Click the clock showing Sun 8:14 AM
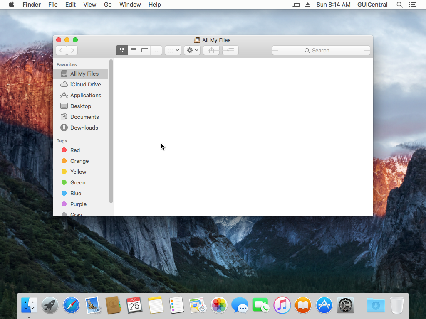Screen dimensions: 426x319 pyautogui.click(x=333, y=5)
